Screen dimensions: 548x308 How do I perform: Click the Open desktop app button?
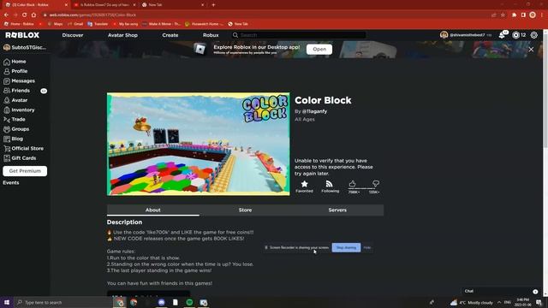click(x=319, y=50)
